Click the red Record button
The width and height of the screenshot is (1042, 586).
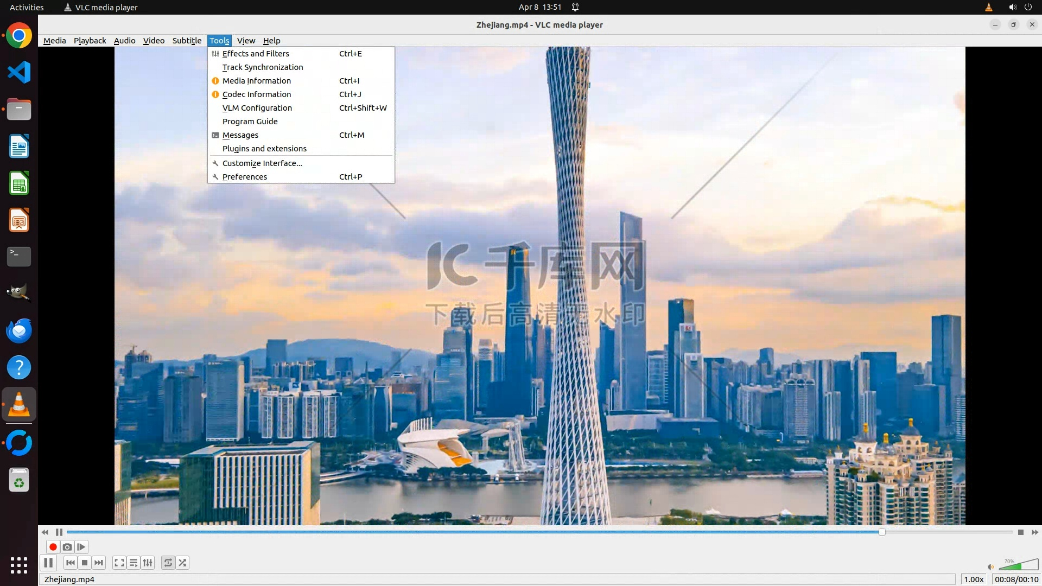(53, 547)
